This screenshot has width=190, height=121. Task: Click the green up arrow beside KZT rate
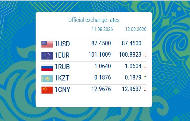(145, 78)
